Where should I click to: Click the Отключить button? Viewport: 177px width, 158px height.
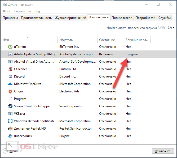tap(163, 151)
